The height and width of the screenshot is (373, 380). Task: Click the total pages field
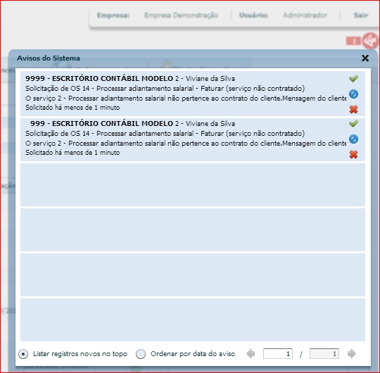324,353
